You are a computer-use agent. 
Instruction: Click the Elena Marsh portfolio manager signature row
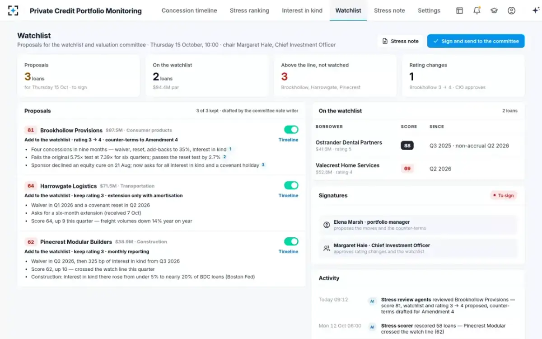[x=418, y=225]
